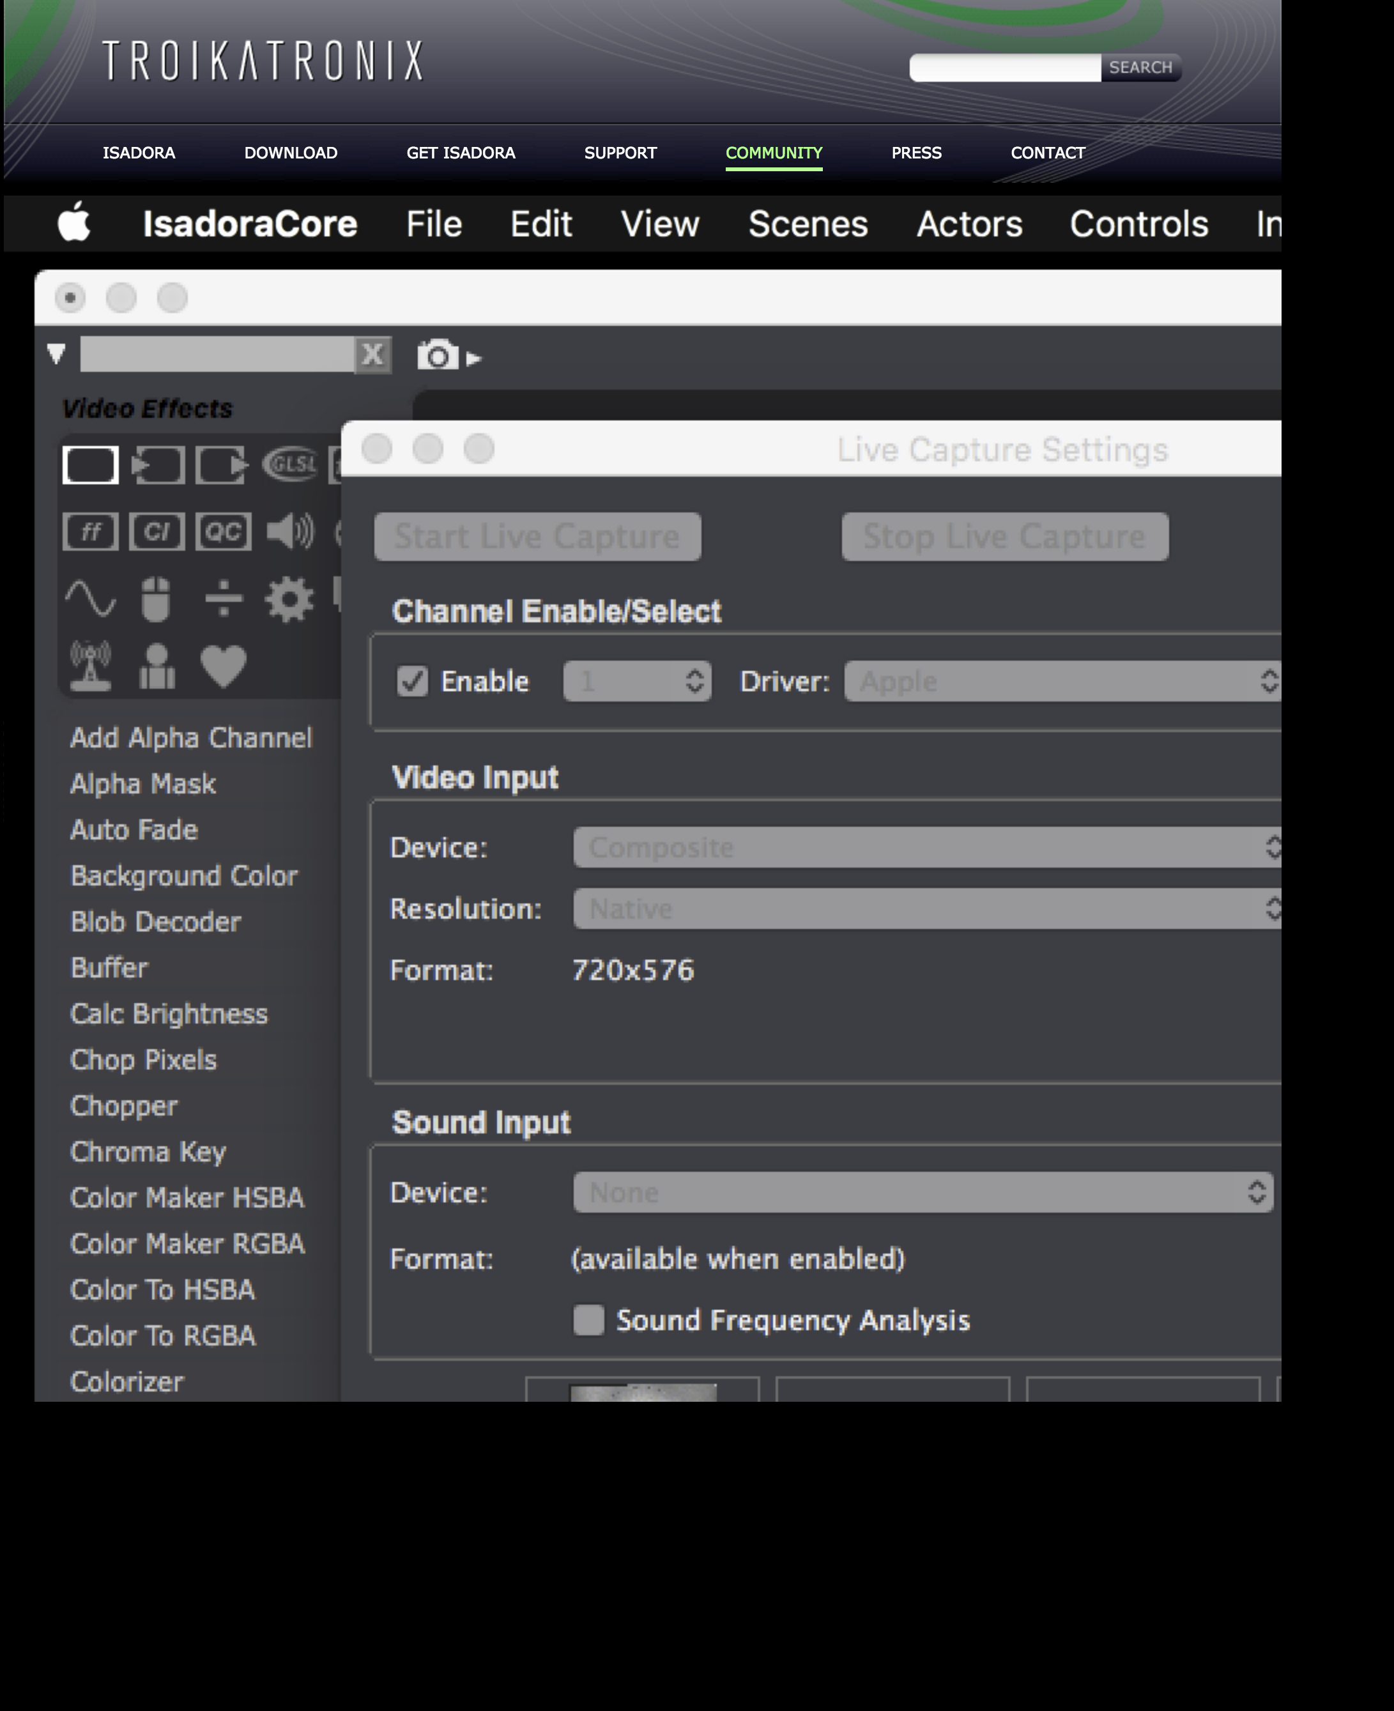This screenshot has height=1711, width=1394.
Task: Click the website SEARCH button
Action: click(1140, 68)
